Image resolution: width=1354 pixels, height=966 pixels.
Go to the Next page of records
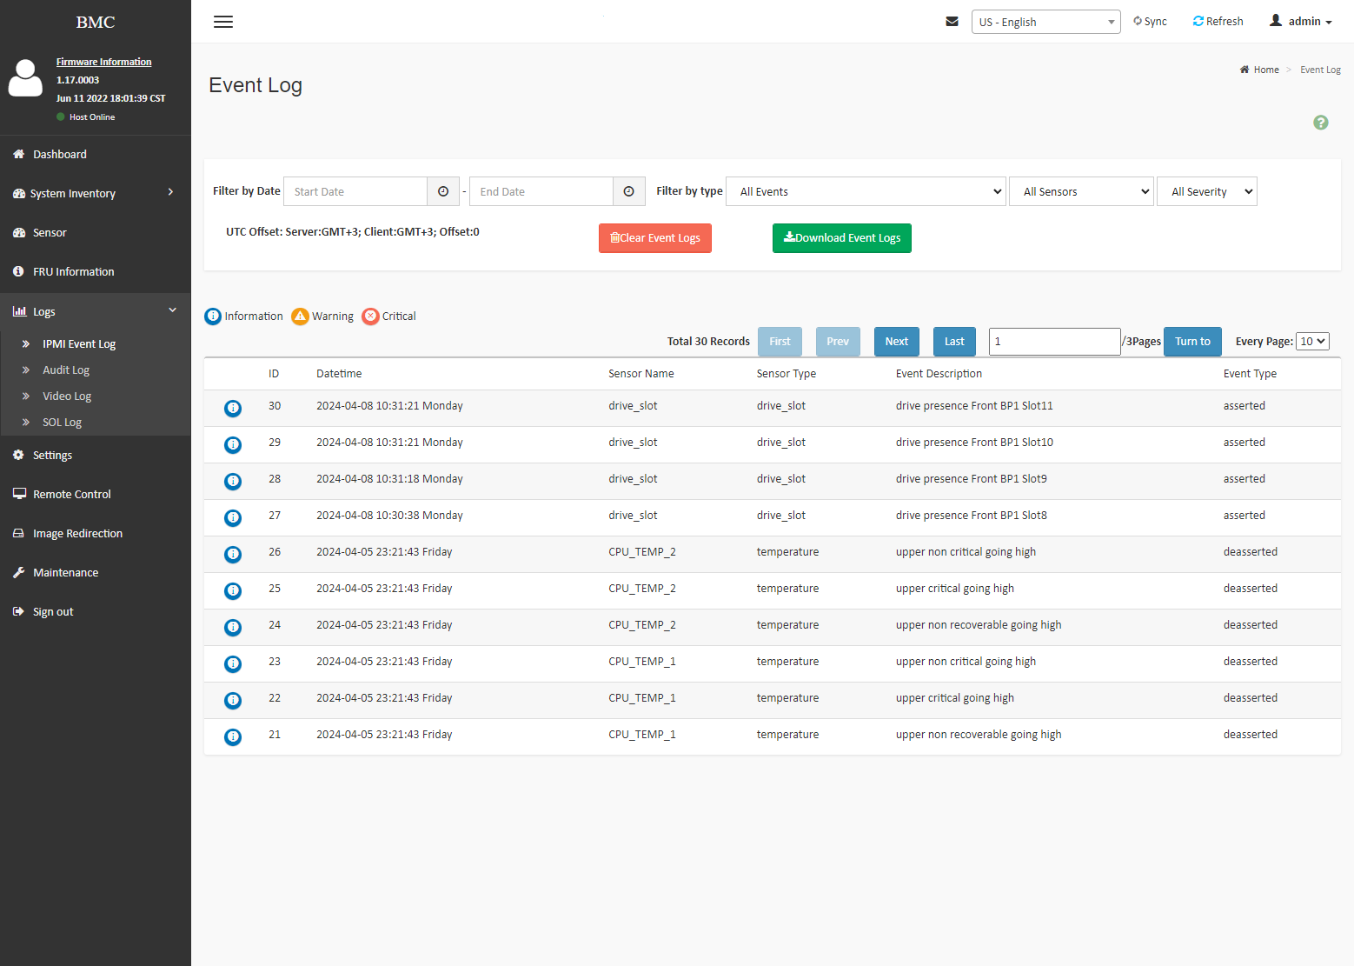click(x=897, y=342)
